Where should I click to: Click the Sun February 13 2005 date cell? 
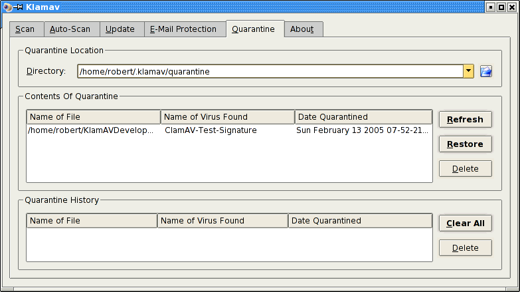click(x=362, y=130)
